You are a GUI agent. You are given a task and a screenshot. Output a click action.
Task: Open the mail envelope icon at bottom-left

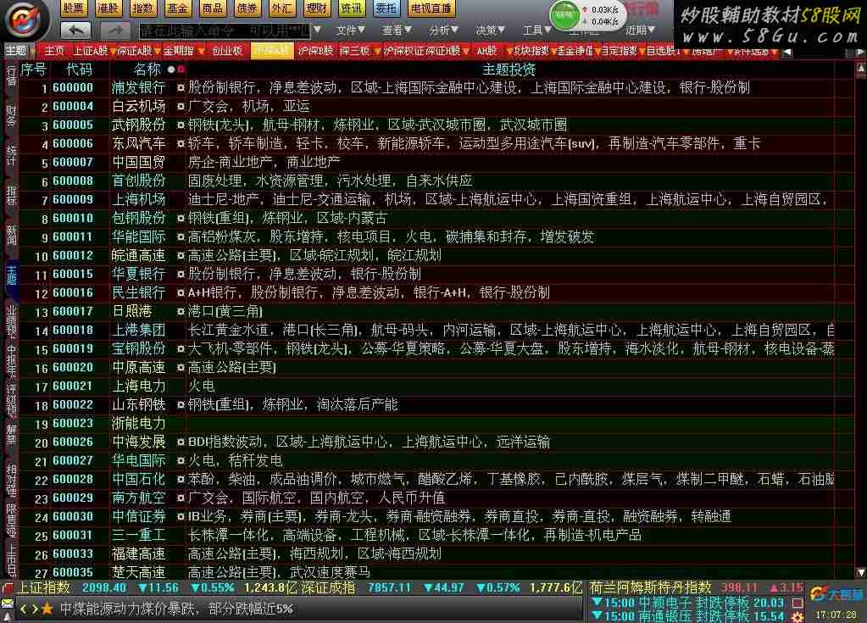tap(7, 604)
